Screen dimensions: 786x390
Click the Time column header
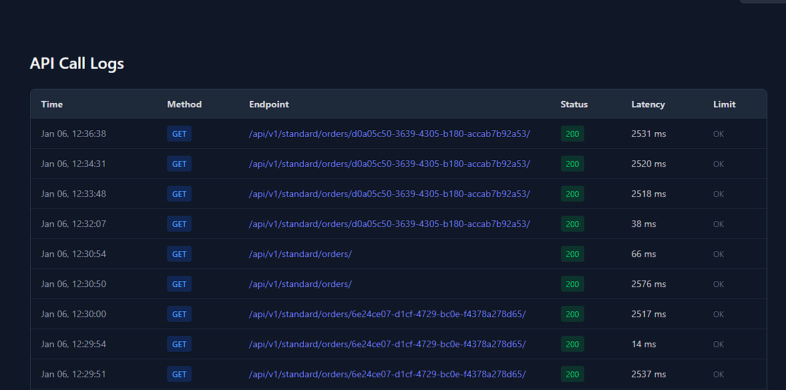pos(52,104)
